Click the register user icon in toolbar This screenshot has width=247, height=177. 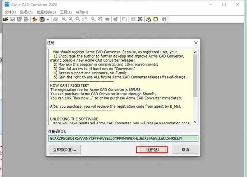tap(148, 19)
